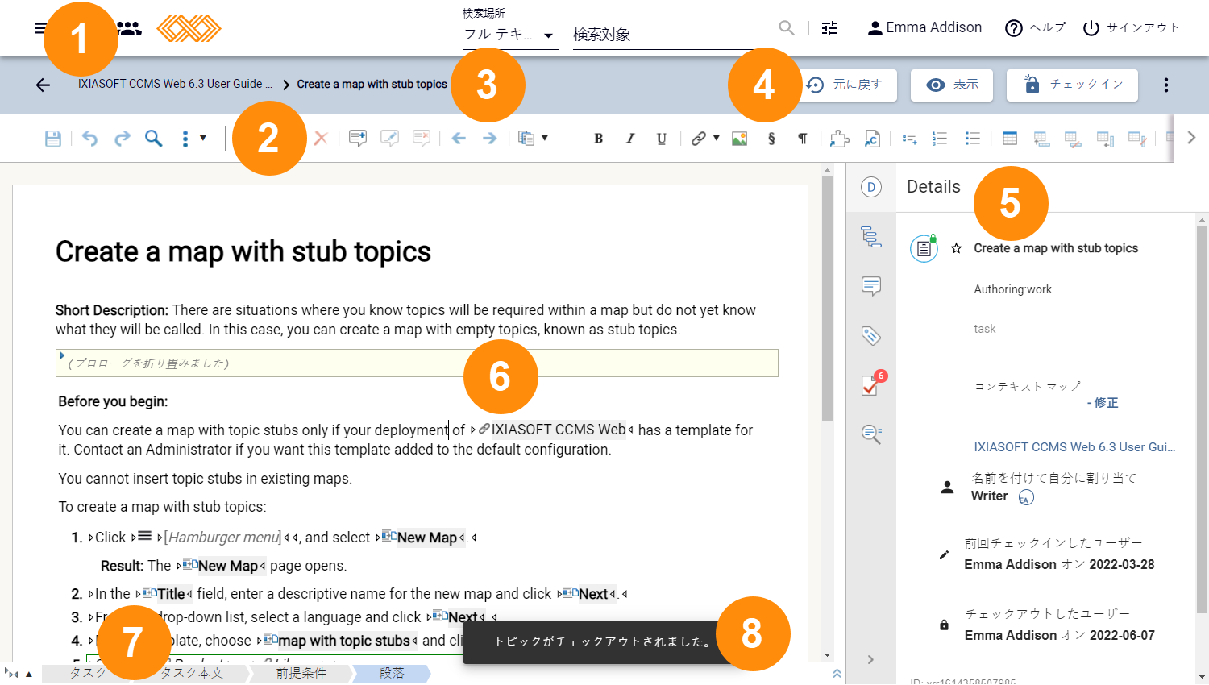Insert a list item with plus-list icon

909,139
